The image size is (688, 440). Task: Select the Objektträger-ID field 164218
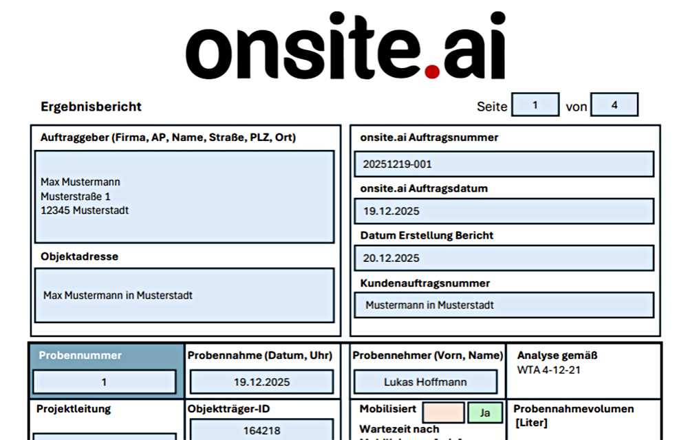(x=261, y=430)
